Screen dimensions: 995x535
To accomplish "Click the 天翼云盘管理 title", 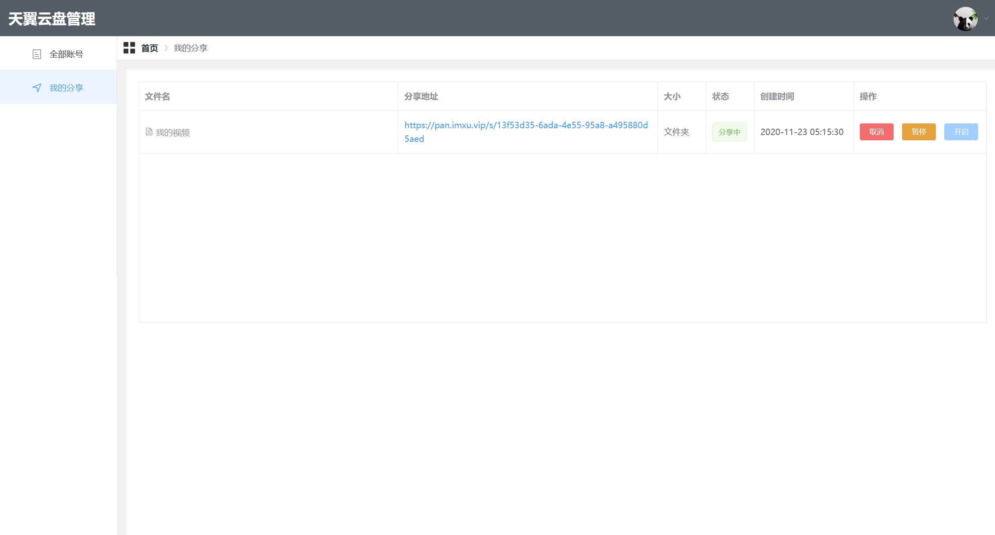I will click(52, 19).
